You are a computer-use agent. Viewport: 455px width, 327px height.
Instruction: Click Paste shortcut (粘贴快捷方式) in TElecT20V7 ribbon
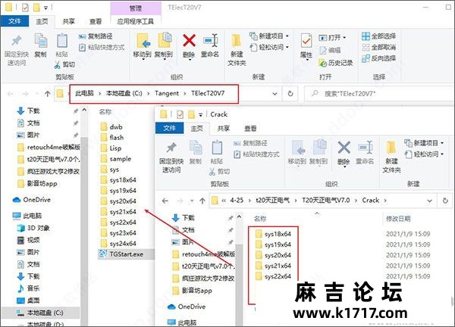[x=102, y=47]
